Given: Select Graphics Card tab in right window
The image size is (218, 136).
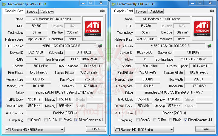Looking at the screenshot, I should [123, 11].
